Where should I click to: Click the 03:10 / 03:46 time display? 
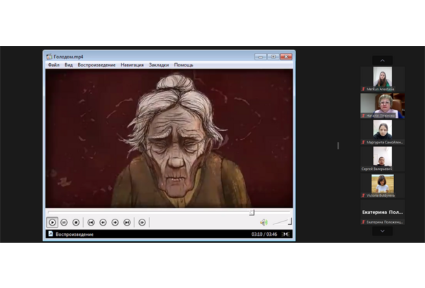pyautogui.click(x=263, y=234)
